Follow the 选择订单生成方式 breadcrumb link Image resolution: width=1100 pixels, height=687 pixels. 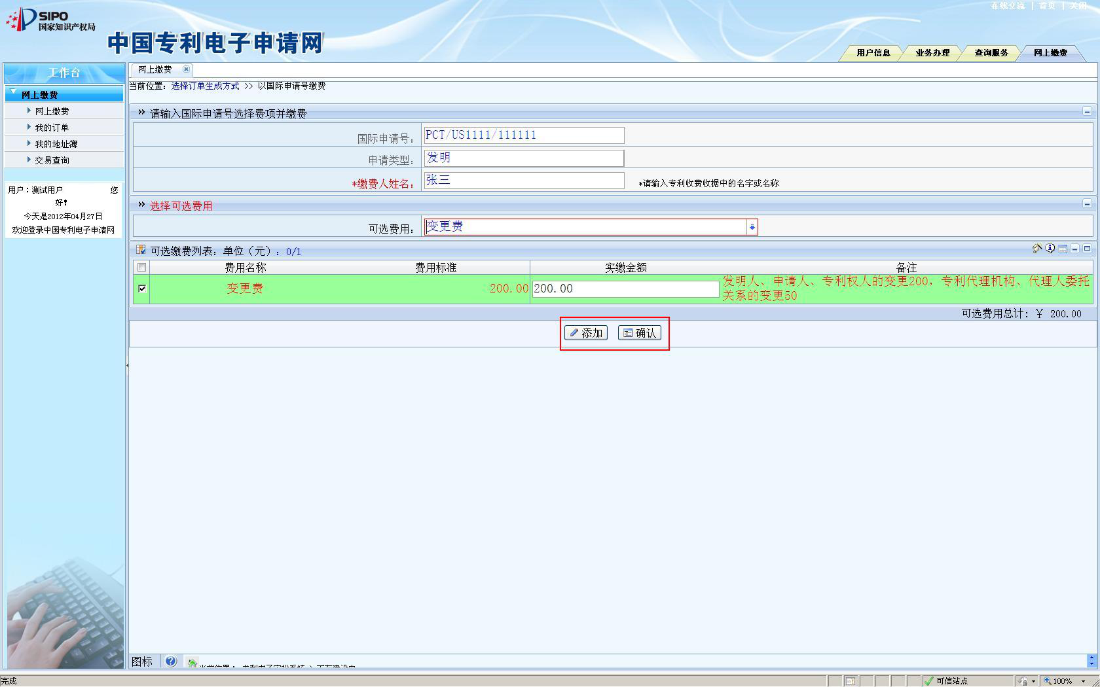pos(205,86)
